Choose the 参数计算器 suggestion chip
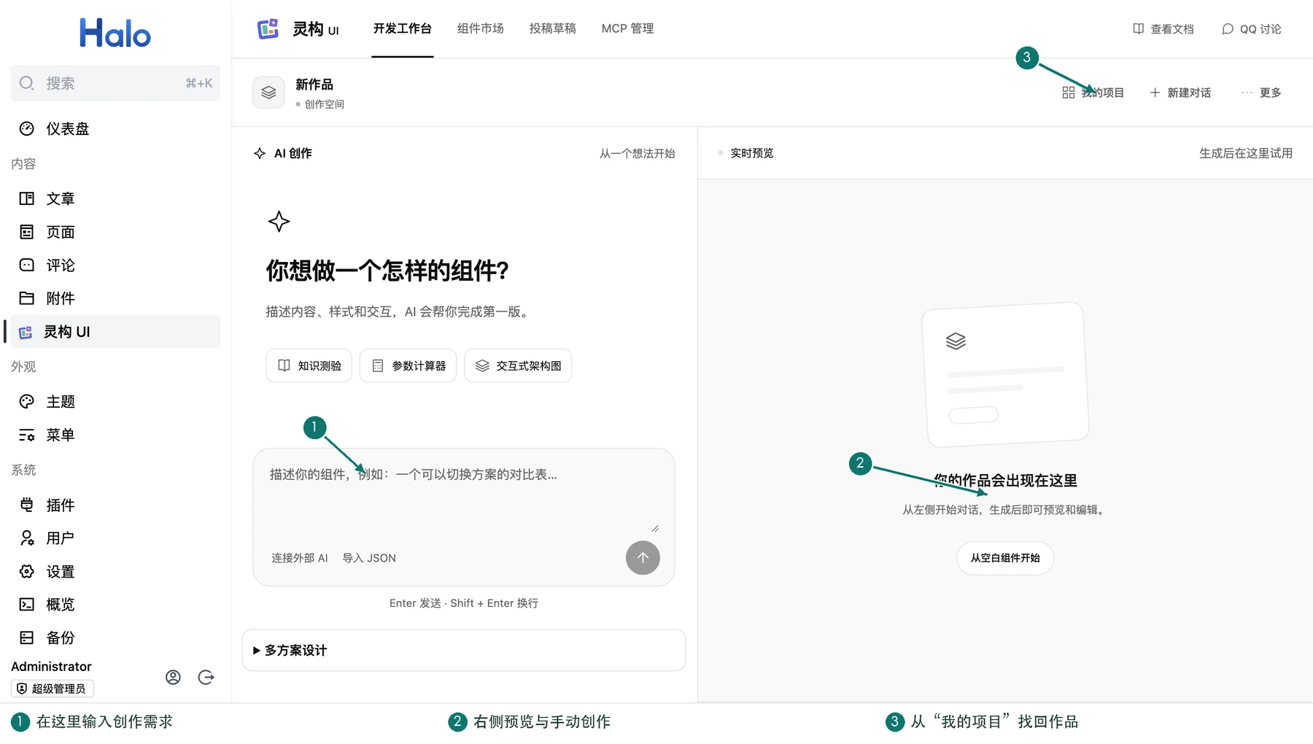Image resolution: width=1313 pixels, height=744 pixels. tap(408, 366)
